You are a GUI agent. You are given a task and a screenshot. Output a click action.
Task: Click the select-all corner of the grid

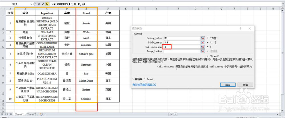pyautogui.click(x=3, y=9)
